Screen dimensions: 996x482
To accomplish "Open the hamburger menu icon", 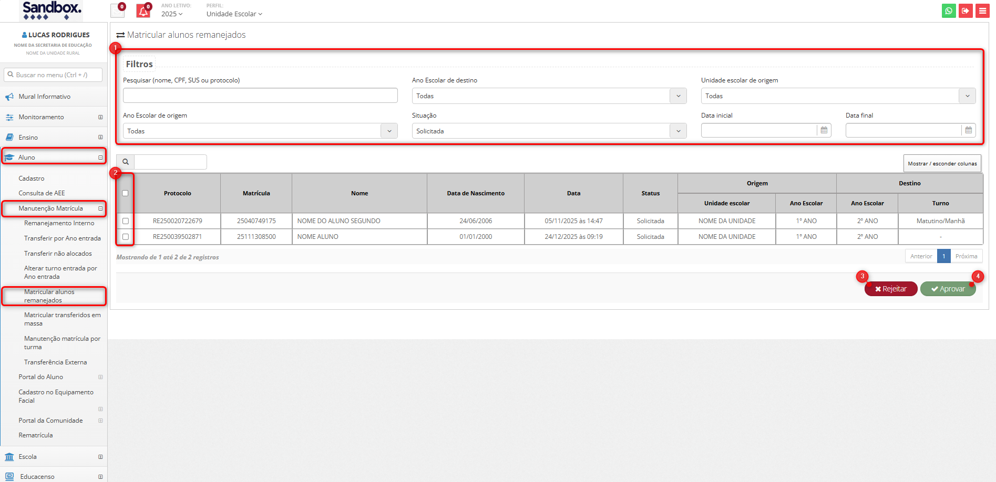I will (982, 11).
